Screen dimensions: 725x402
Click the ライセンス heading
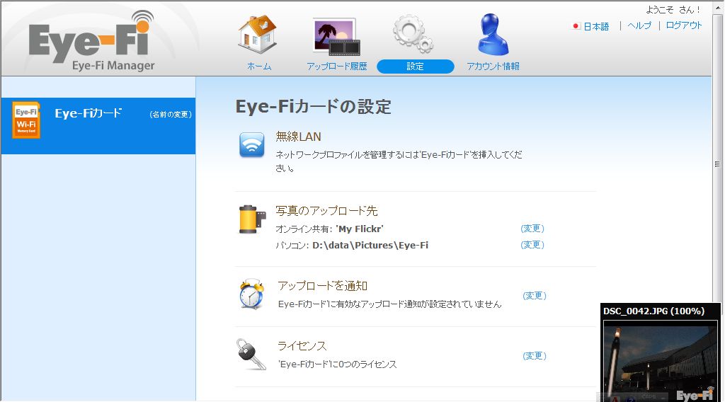coord(302,345)
